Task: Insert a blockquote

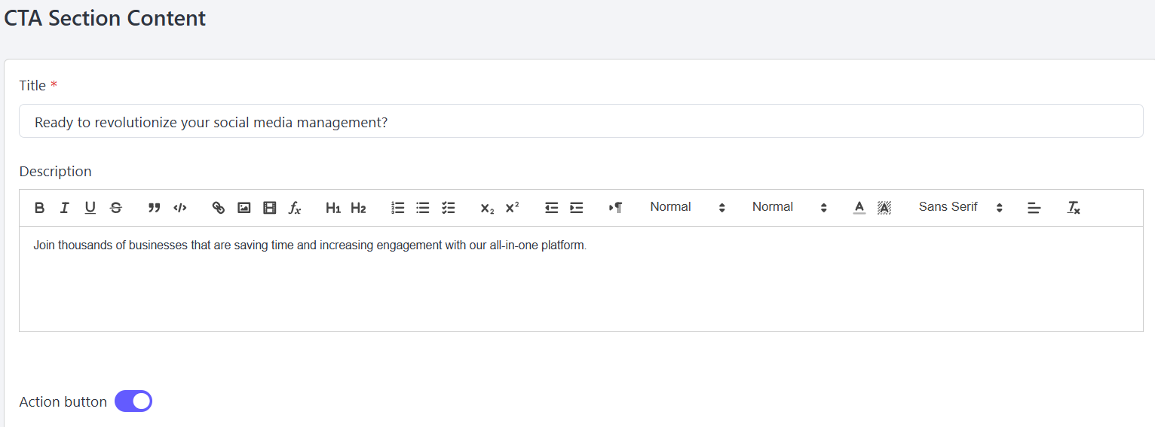Action: pos(155,208)
